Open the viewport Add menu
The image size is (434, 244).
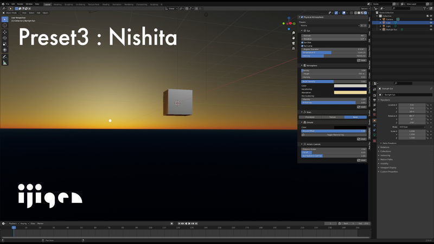[x=39, y=12]
